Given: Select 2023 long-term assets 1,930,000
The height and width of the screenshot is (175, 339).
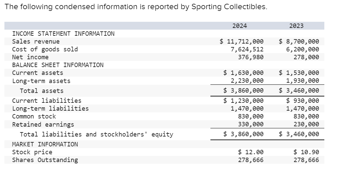Looking at the screenshot, I should click(303, 81).
